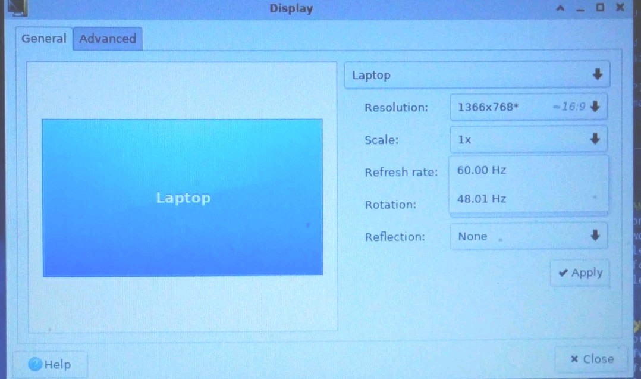Open the Help button
Viewport: 641px width, 379px height.
click(x=50, y=364)
